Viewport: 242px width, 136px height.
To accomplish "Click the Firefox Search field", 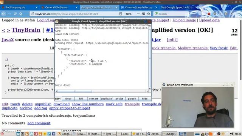I will 171,14.
